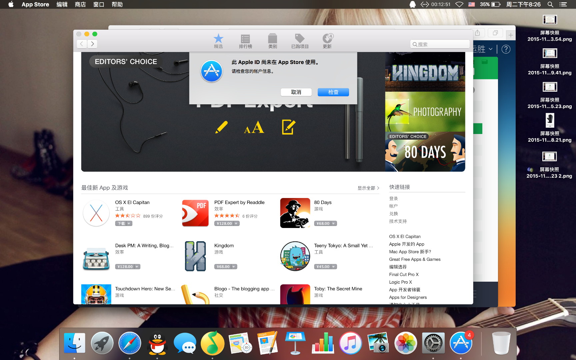576x360 pixels.
Task: Open the Final Cut Pro X link
Action: [x=404, y=275]
